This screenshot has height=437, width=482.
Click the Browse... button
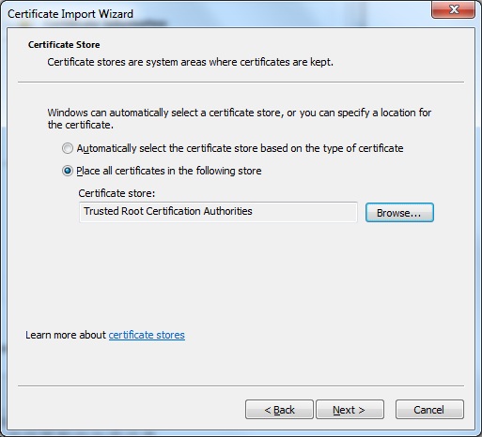(x=399, y=213)
